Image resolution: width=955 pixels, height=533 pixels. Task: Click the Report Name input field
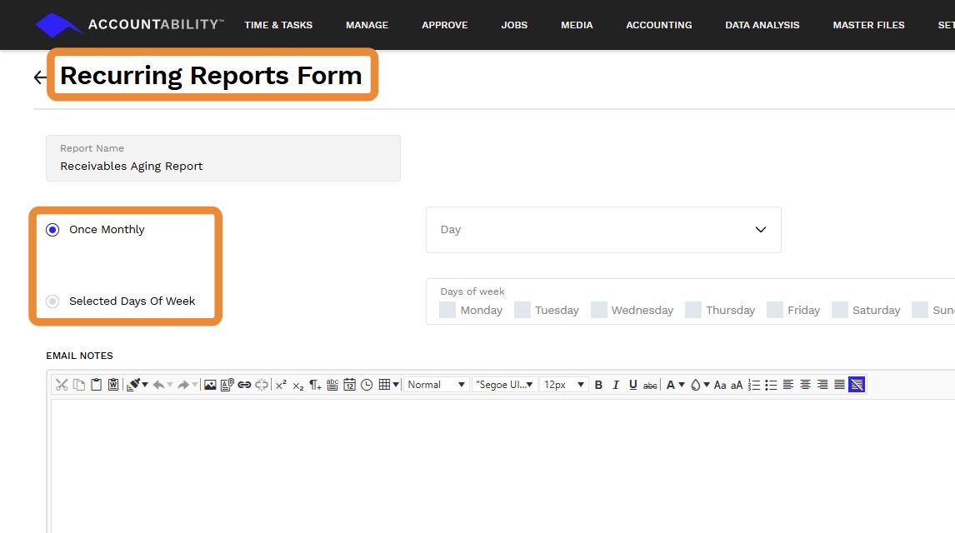pyautogui.click(x=223, y=158)
